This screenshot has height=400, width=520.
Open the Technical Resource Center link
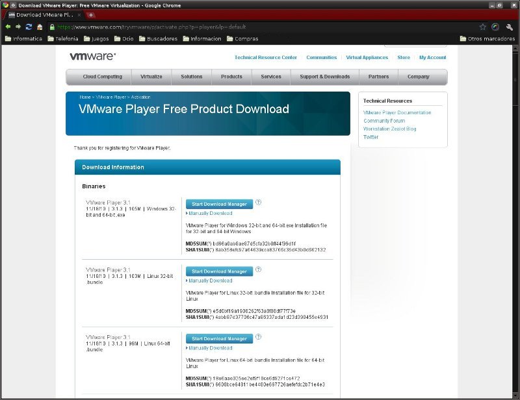point(266,57)
